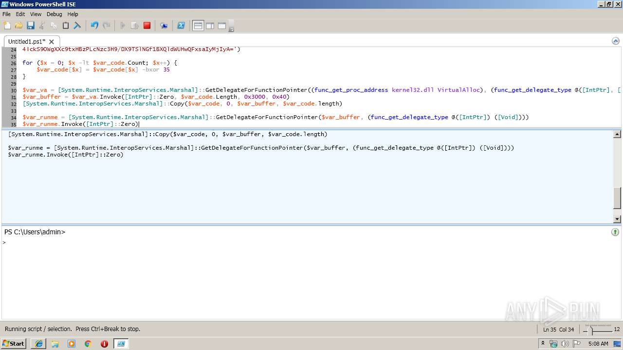623x350 pixels.
Task: Click the Copy icon in the toolbar
Action: click(x=54, y=26)
